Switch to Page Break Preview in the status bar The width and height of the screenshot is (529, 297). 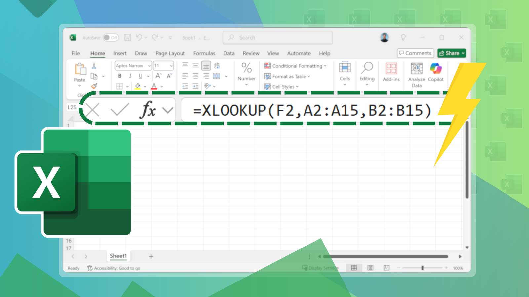point(387,268)
